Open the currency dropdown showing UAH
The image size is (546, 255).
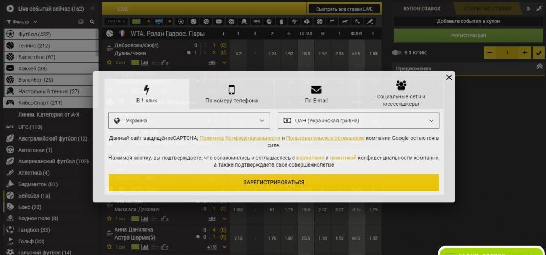[358, 121]
